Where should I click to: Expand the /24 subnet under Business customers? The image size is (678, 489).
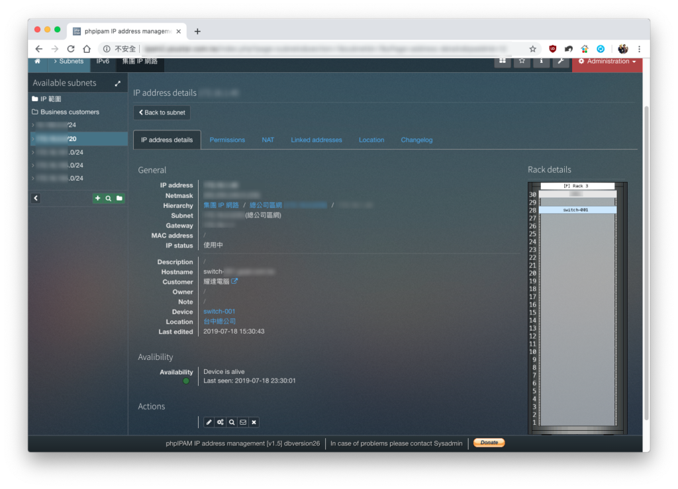(33, 125)
